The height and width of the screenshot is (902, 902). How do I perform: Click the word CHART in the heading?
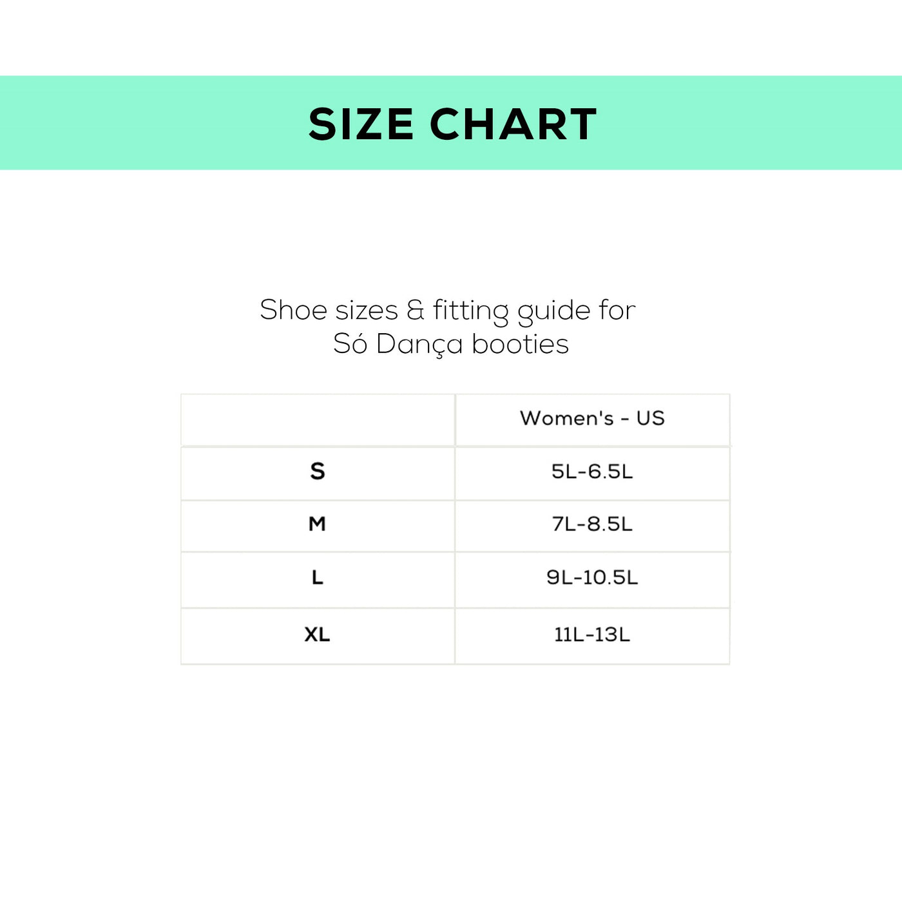[513, 124]
